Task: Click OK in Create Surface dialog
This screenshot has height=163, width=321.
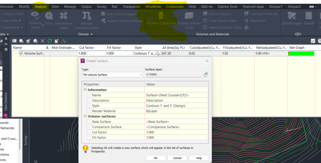Action: click(155, 158)
